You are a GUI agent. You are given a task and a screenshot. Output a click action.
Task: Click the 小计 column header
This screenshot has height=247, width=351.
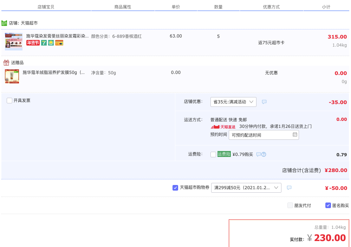click(326, 7)
